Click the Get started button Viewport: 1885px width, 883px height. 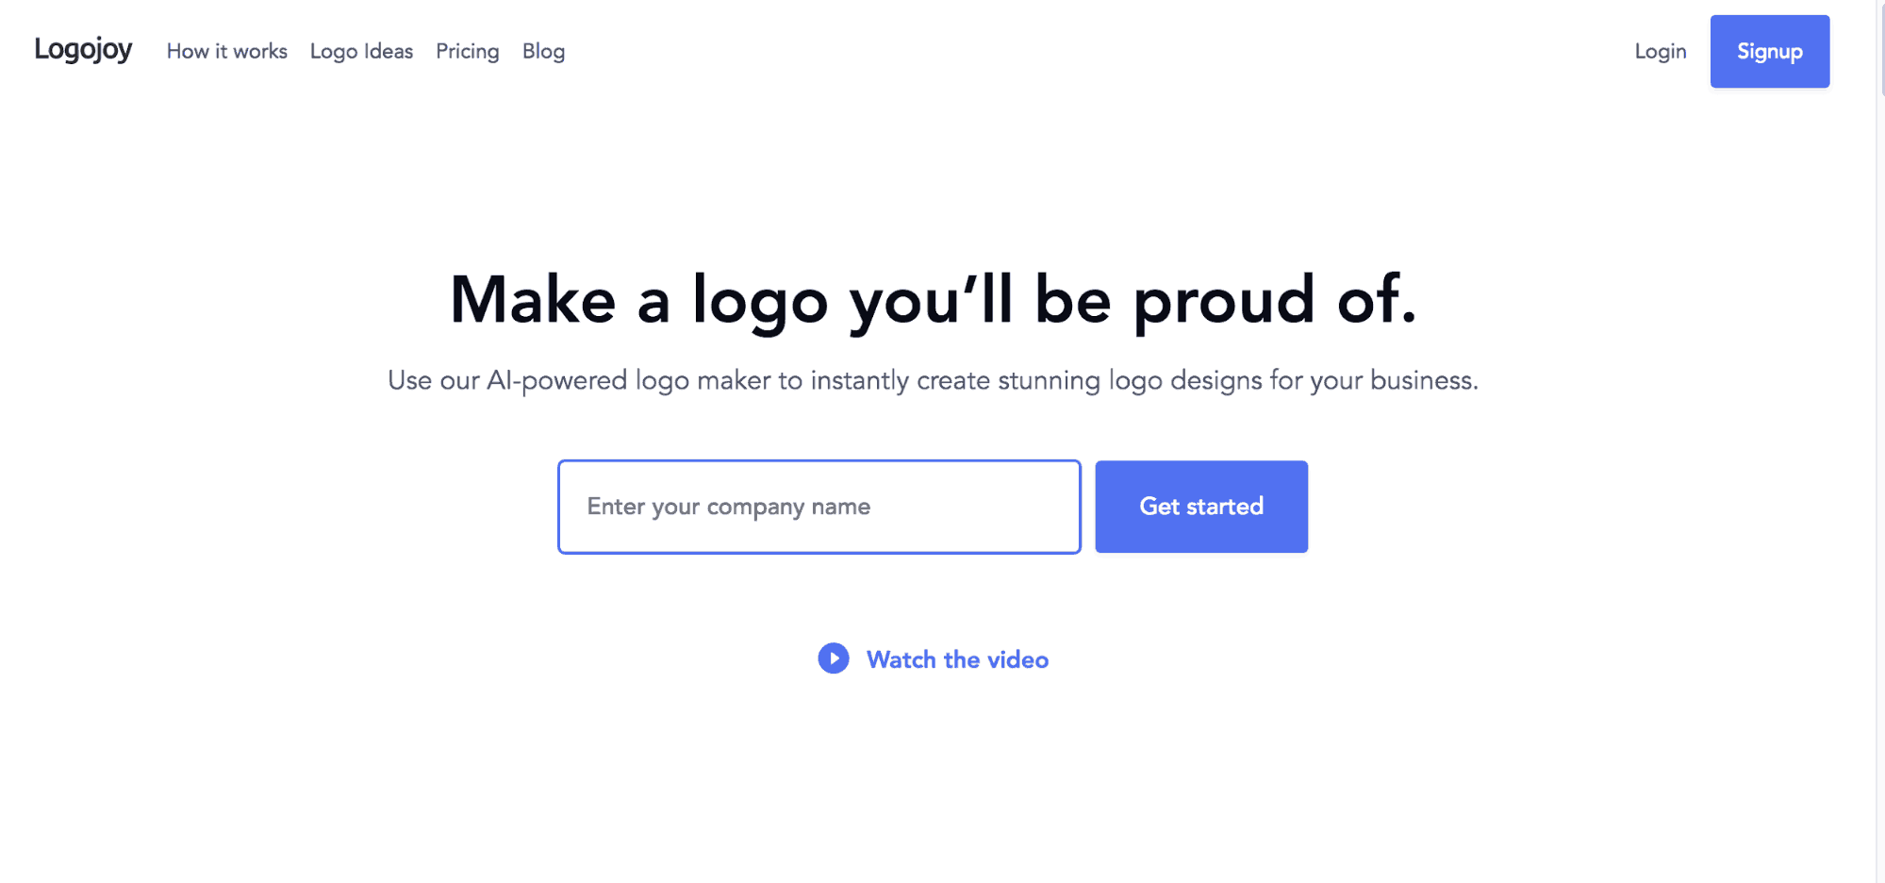pos(1200,507)
